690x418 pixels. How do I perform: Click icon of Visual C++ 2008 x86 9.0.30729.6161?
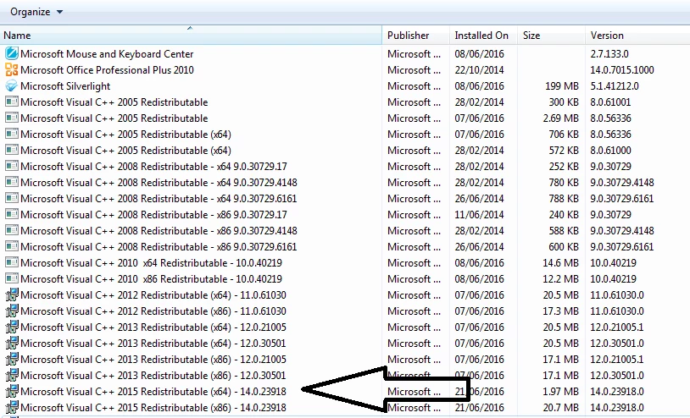[x=11, y=247]
